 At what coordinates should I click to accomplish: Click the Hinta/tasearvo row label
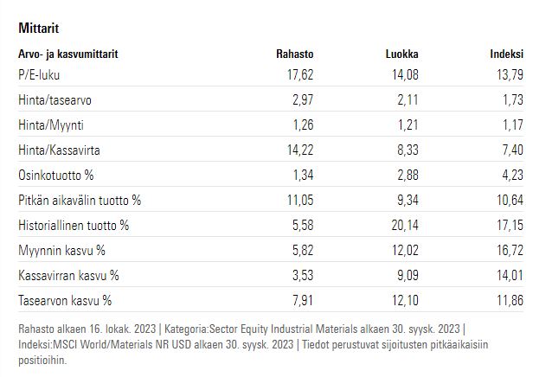click(x=55, y=100)
